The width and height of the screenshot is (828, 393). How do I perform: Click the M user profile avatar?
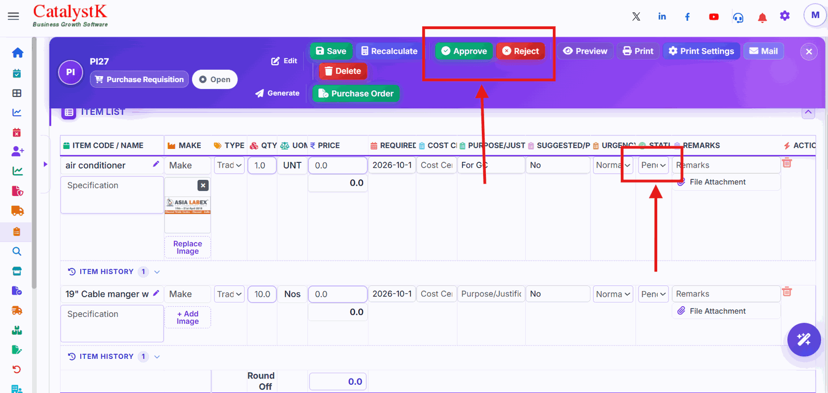click(x=815, y=15)
